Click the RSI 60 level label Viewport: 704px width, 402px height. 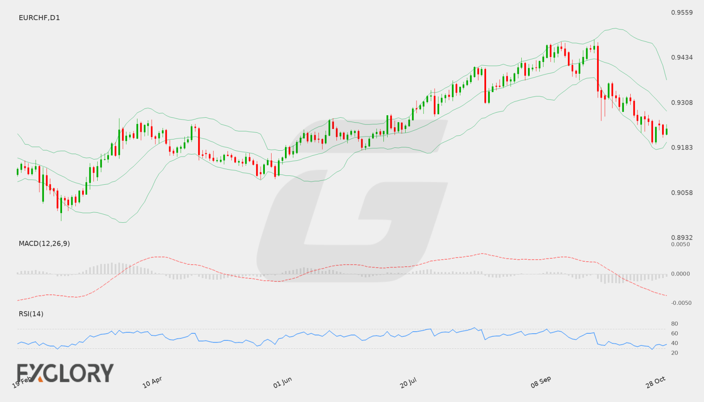[675, 333]
